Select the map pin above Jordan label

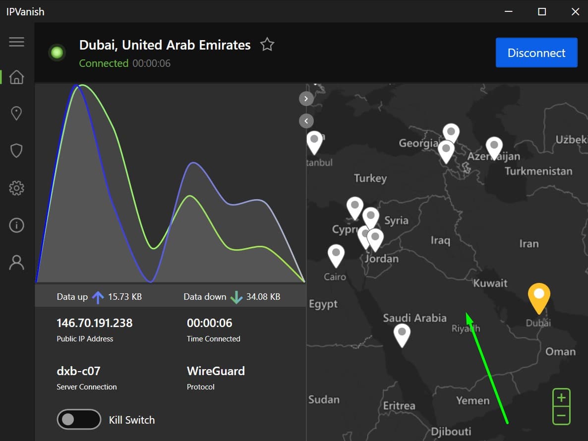(x=375, y=240)
